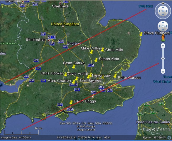
Task: Zoom out with the bottom minus button
Action: point(163,71)
